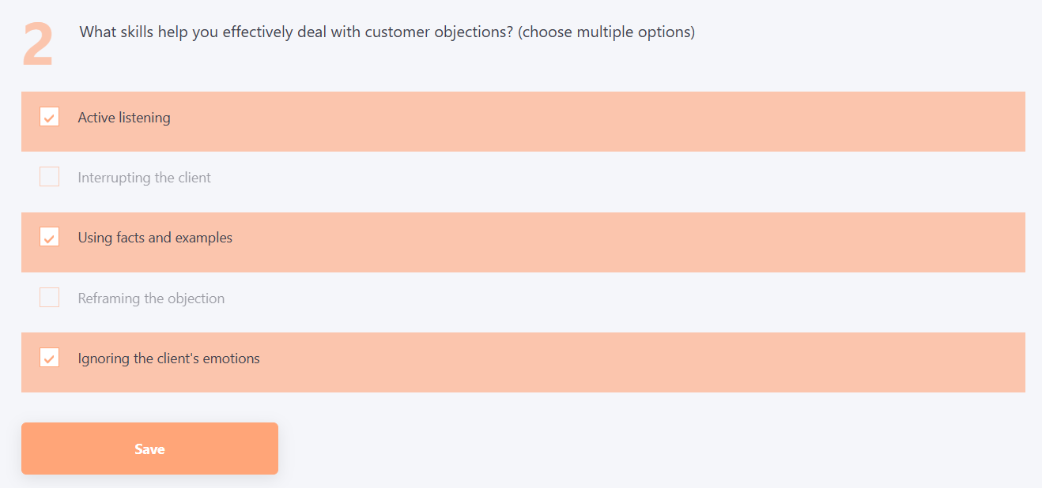1042x488 pixels.
Task: Click the highlighted Active listening row background
Action: (x=593, y=122)
